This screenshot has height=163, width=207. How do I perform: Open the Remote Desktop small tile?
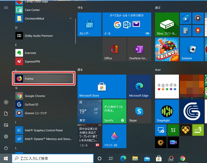[161, 130]
